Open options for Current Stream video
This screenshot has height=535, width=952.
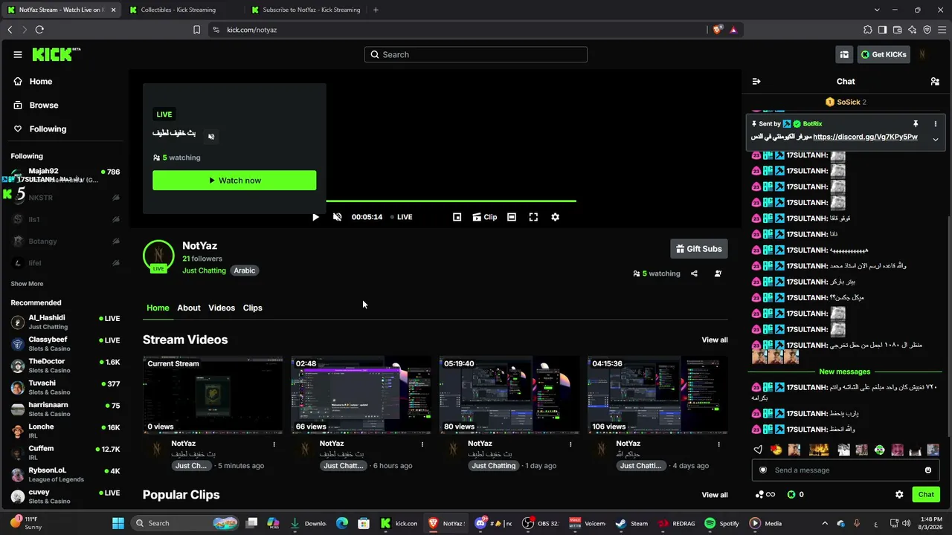(274, 444)
